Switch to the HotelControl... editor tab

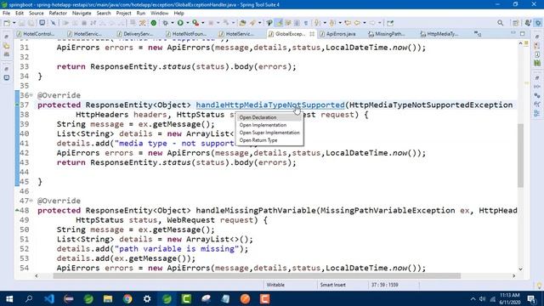[36, 34]
